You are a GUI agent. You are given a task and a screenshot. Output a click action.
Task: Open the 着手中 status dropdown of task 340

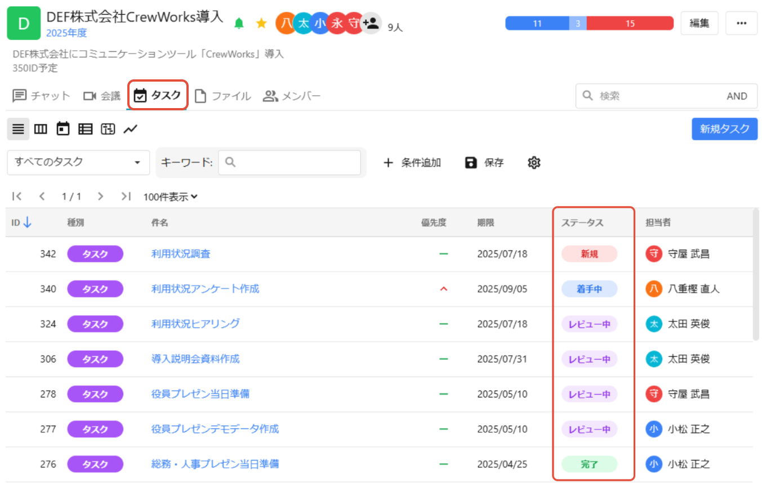pyautogui.click(x=589, y=289)
